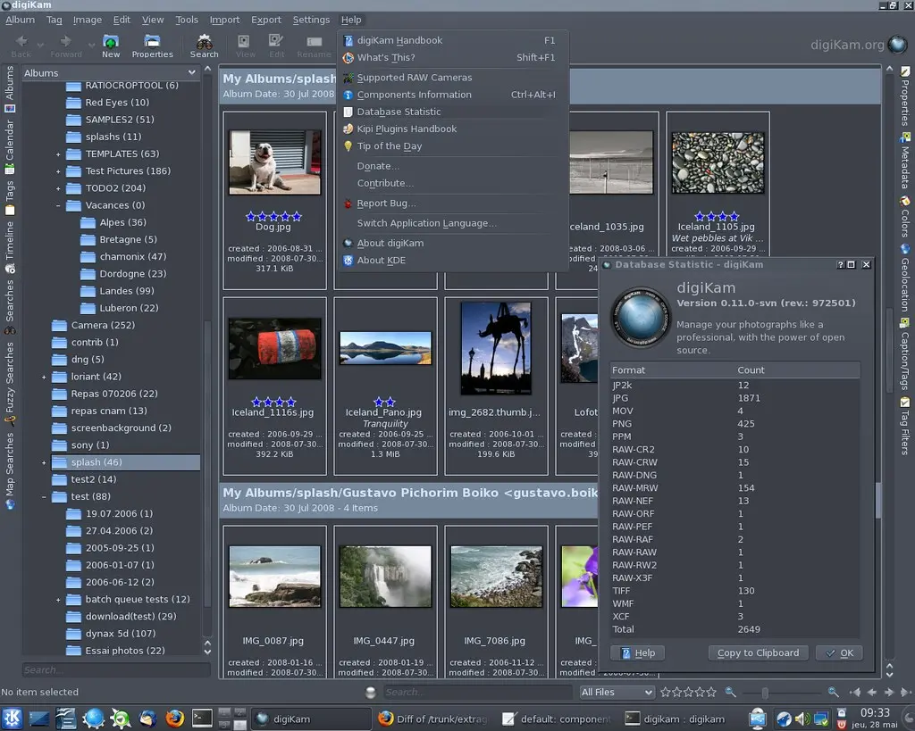Open the Tools menu
This screenshot has width=915, height=731.
click(x=186, y=19)
